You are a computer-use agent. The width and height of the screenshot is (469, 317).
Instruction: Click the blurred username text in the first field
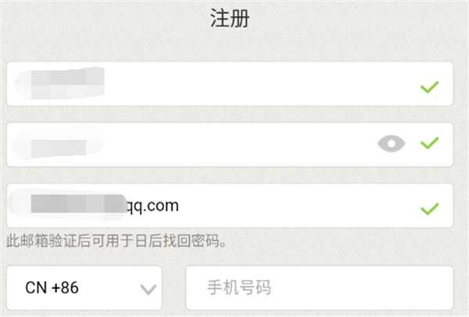67,84
